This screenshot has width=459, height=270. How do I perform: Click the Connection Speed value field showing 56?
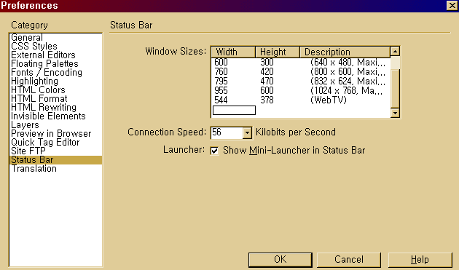point(227,132)
